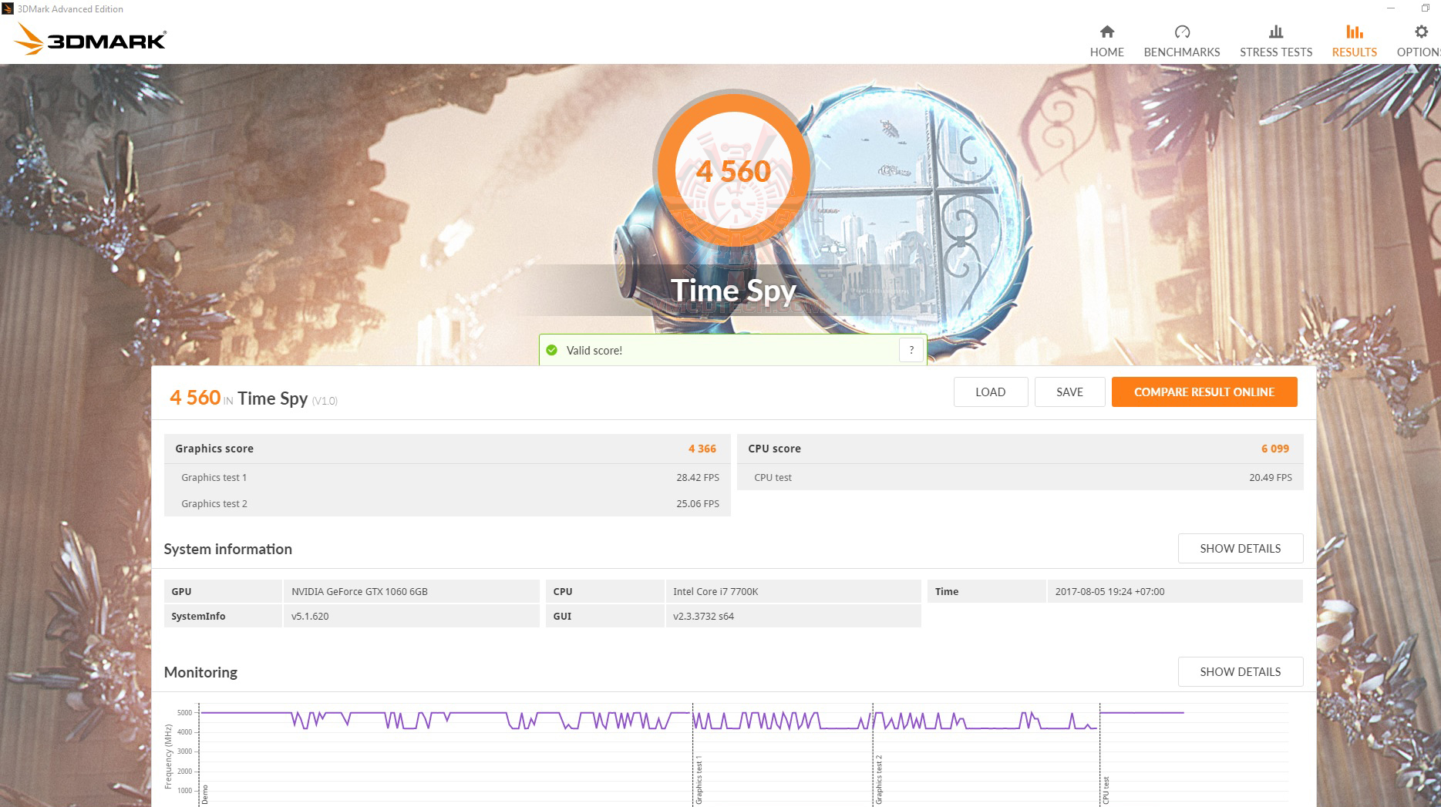Show details for the Monitoring section
Viewport: 1441px width, 807px height.
pos(1240,671)
